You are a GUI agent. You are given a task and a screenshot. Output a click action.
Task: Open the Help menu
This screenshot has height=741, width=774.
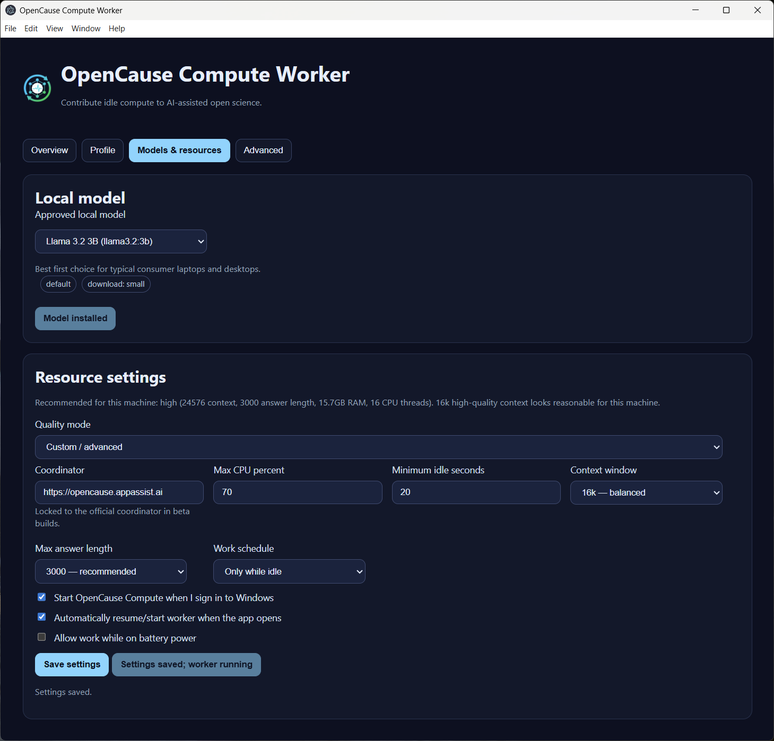point(117,29)
